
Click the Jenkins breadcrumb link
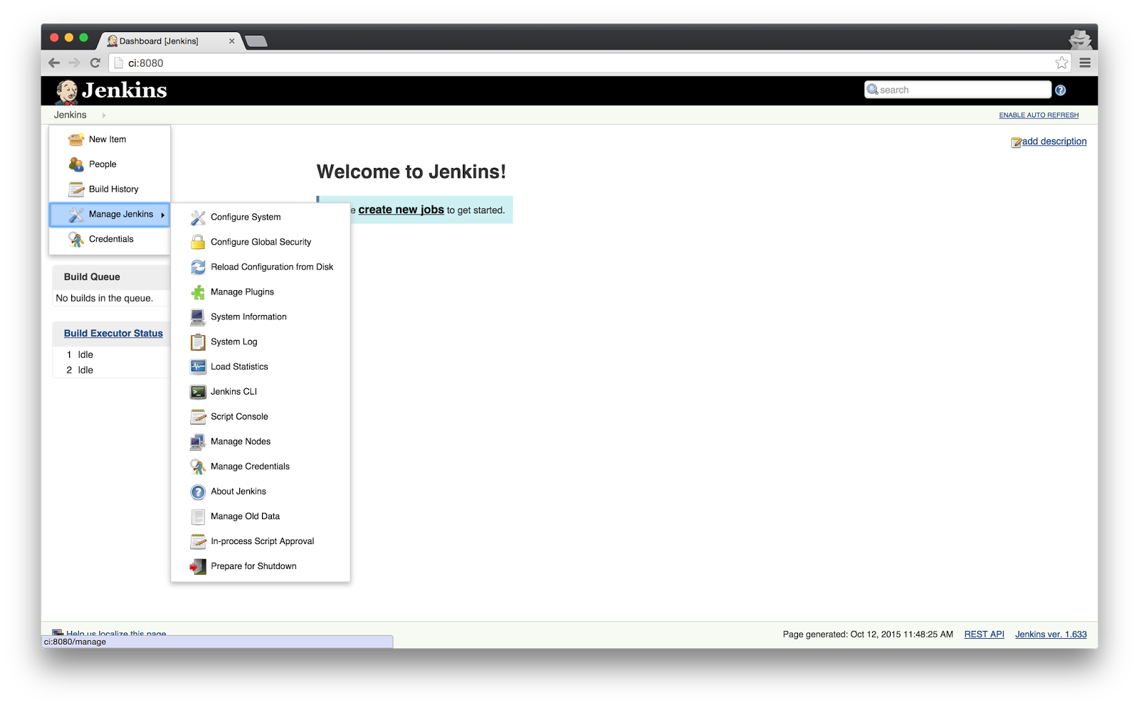[70, 115]
